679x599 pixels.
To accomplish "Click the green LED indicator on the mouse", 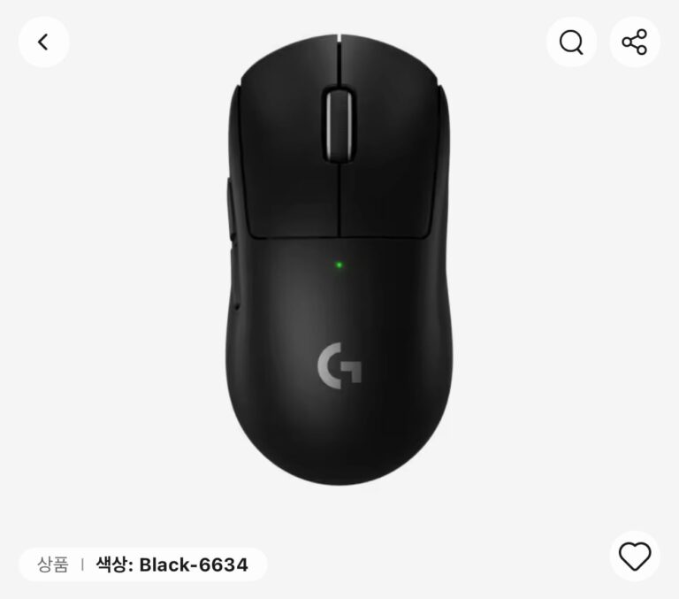I will (x=339, y=265).
